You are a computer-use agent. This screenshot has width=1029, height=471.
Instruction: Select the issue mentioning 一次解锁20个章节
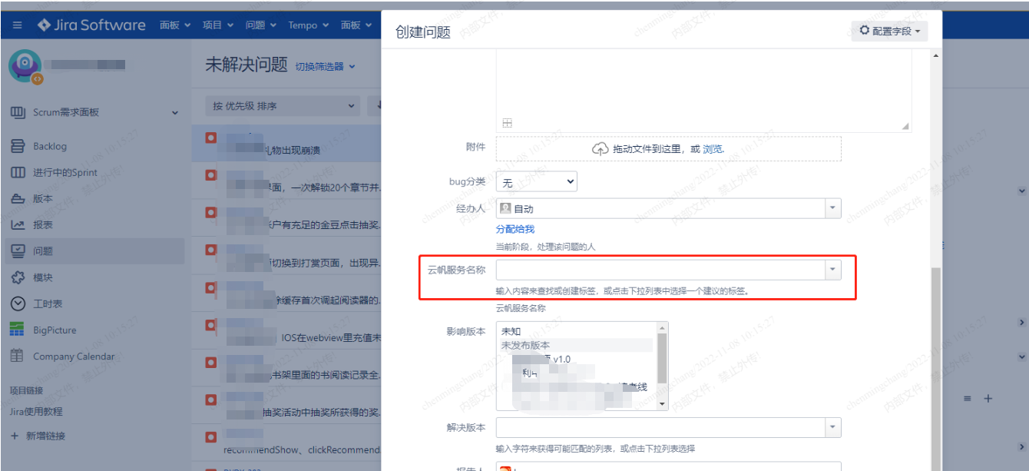click(x=286, y=181)
